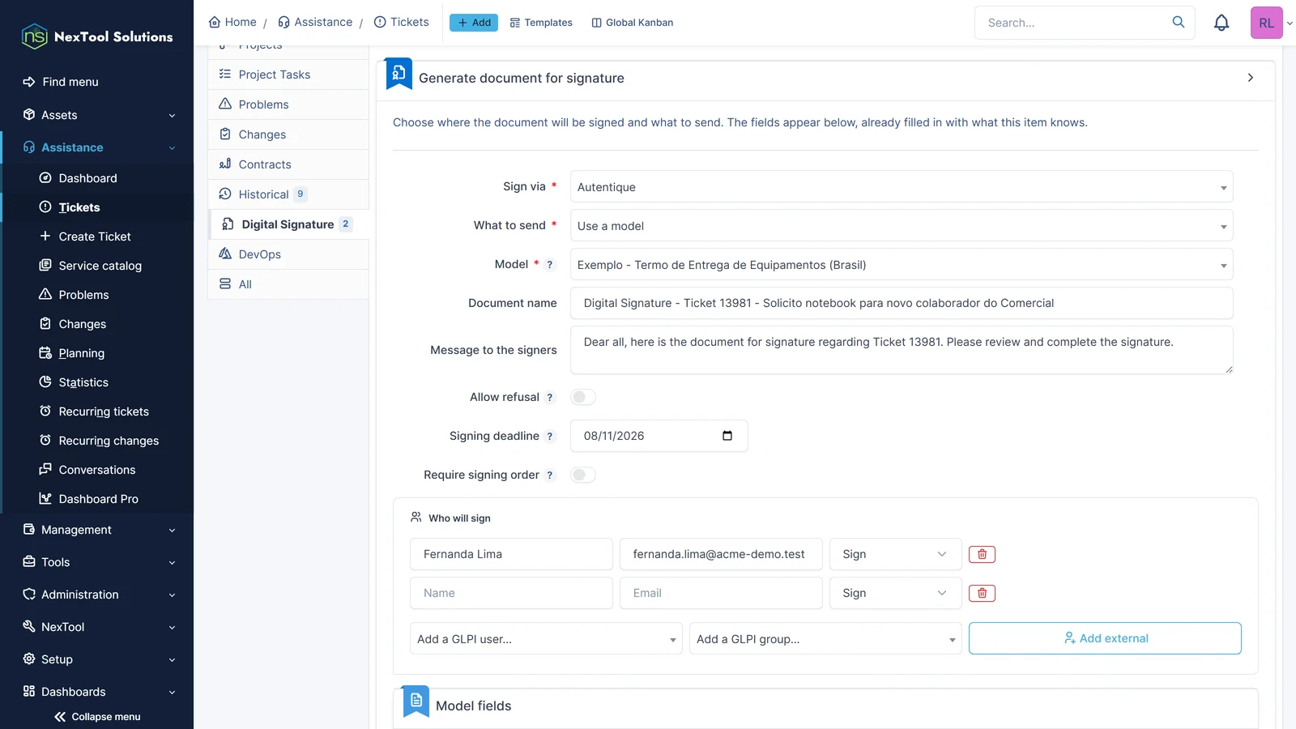This screenshot has width=1296, height=729.
Task: Toggle the Require signing order switch
Action: [x=583, y=475]
